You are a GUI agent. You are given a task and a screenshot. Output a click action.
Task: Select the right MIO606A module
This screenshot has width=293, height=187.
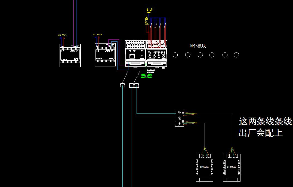coord(232,167)
